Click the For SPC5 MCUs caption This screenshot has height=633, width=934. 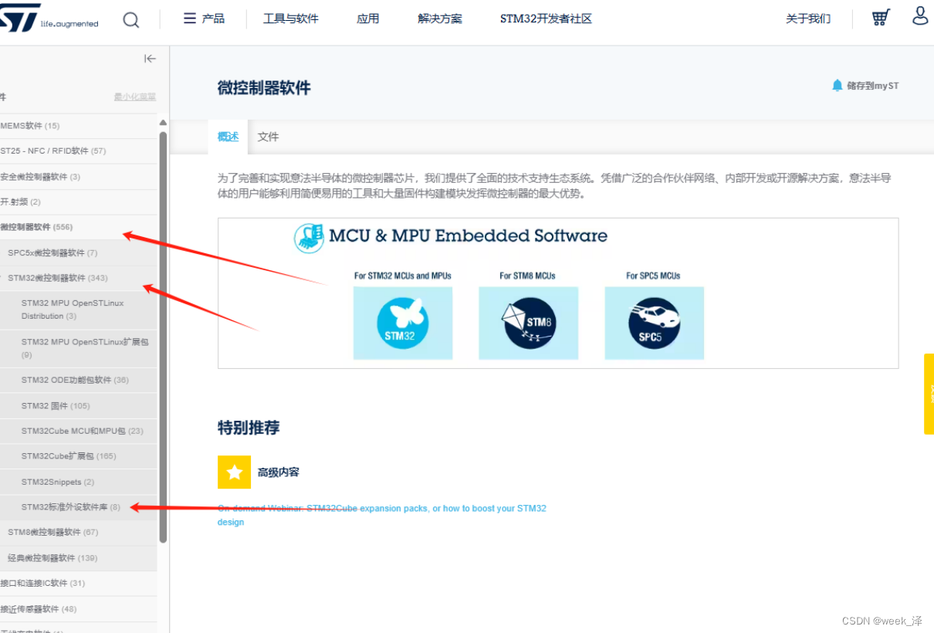(x=653, y=276)
